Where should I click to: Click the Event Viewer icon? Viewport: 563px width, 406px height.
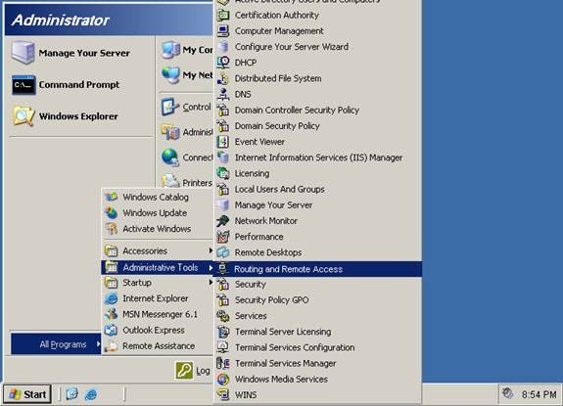click(223, 142)
